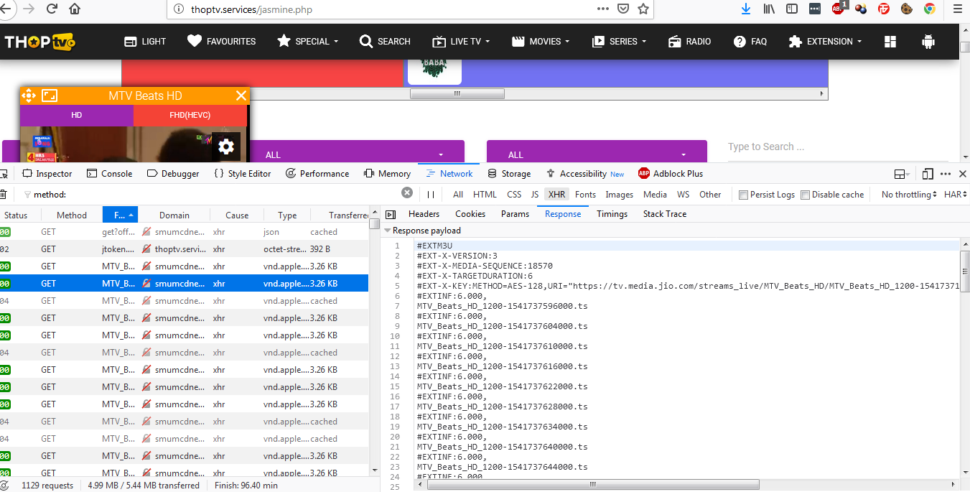The image size is (970, 492).
Task: Expand the LIVE TV menu dropdown
Action: (x=462, y=42)
